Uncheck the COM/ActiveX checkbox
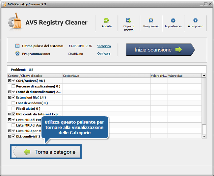This screenshot has width=214, height=176. 13,81
